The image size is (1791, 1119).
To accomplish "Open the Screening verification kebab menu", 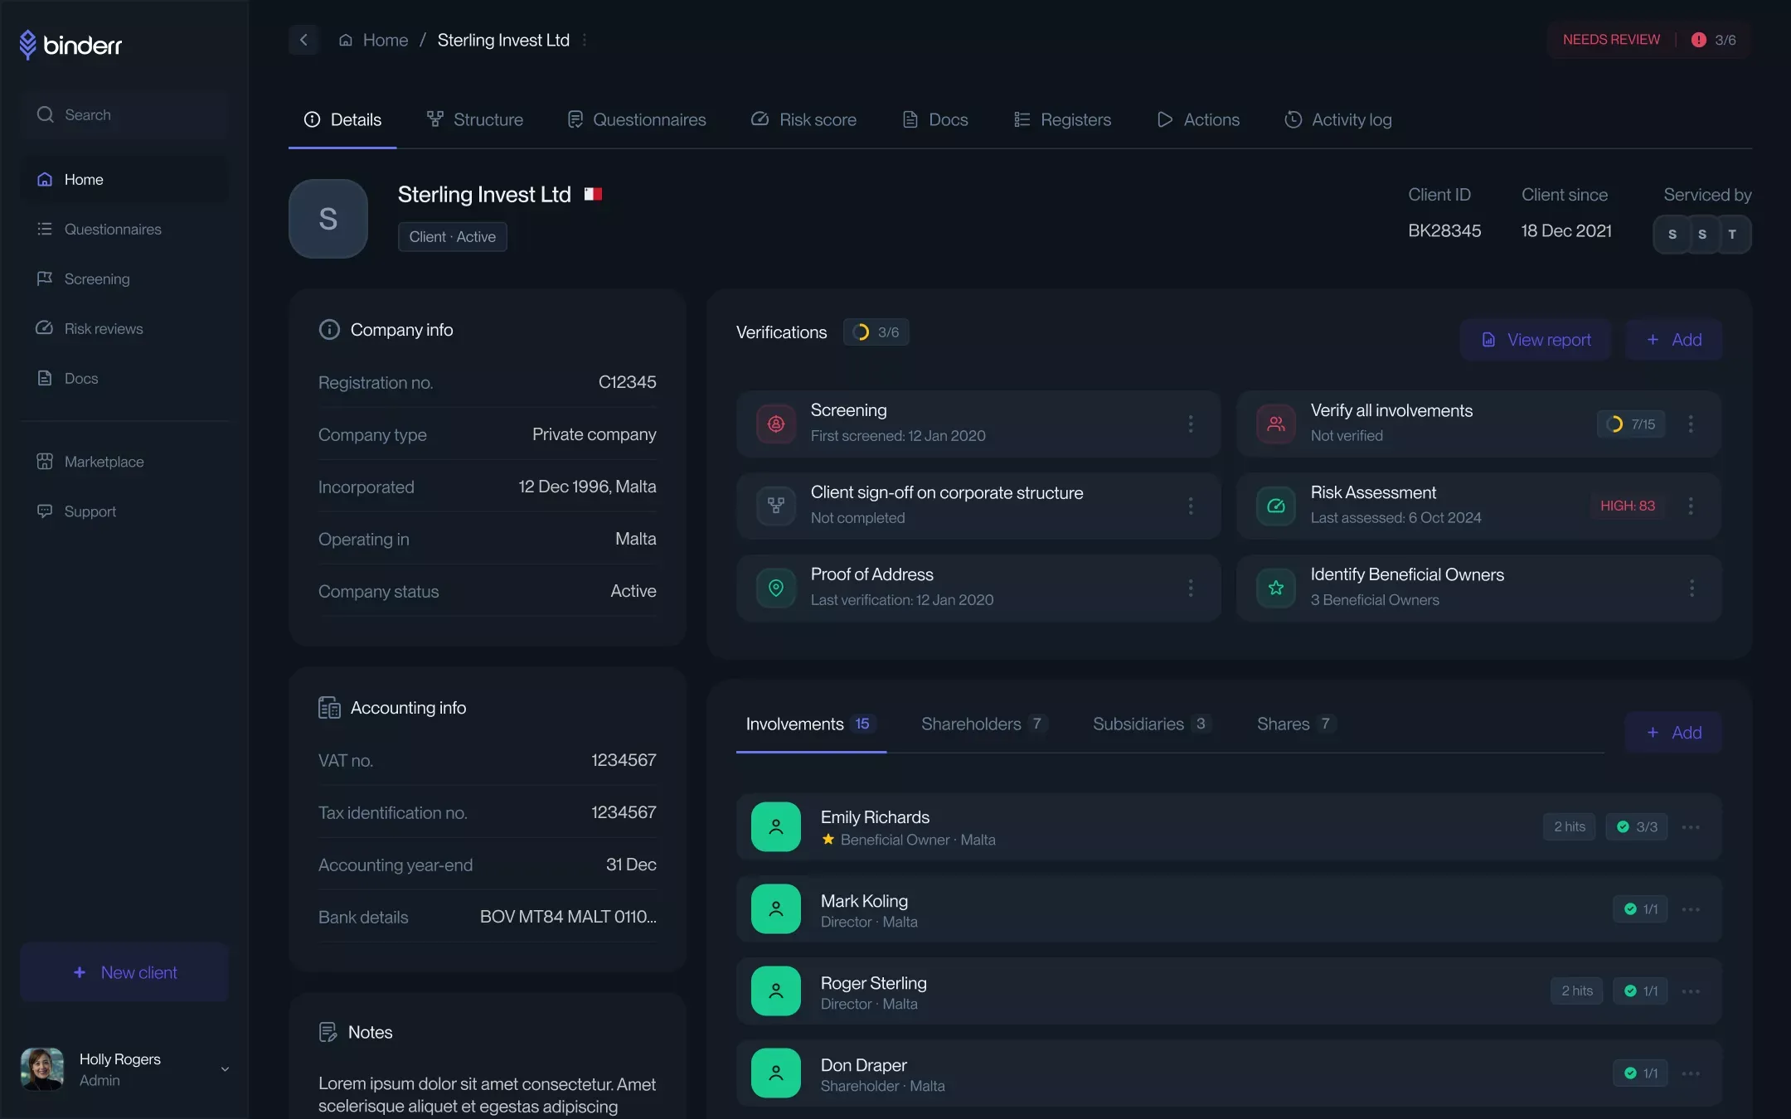I will pos(1191,424).
